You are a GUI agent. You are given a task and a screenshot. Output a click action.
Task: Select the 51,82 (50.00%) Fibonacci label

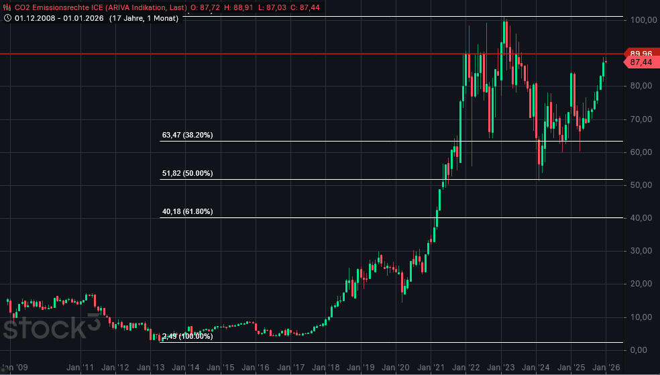click(187, 174)
